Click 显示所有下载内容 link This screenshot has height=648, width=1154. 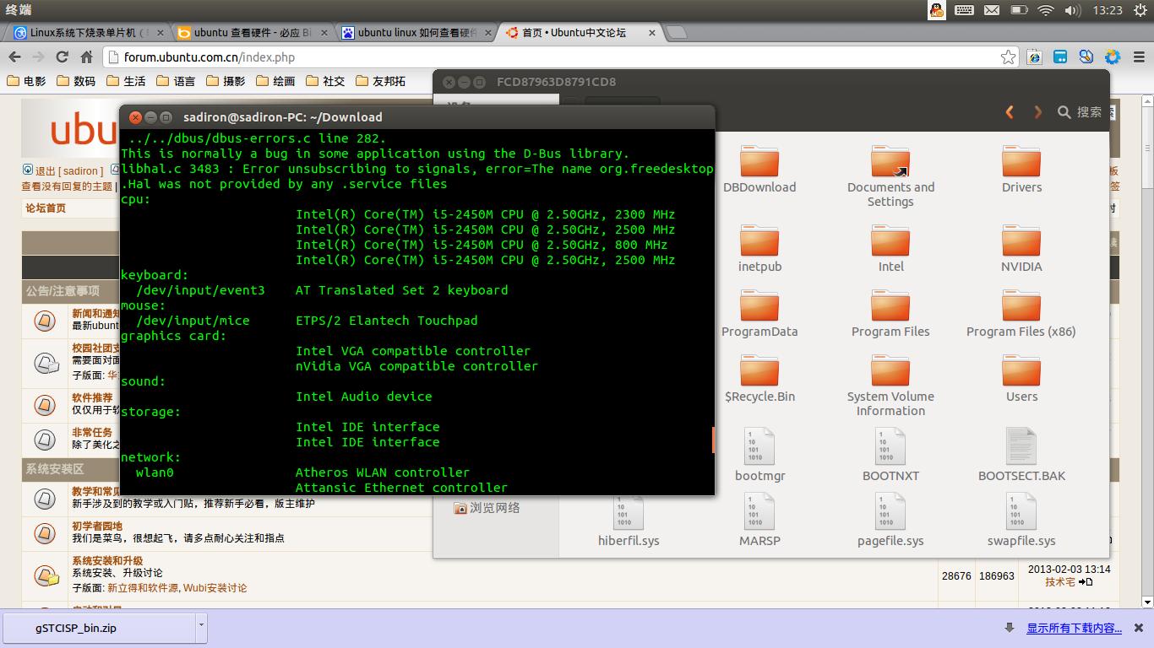tap(1074, 628)
